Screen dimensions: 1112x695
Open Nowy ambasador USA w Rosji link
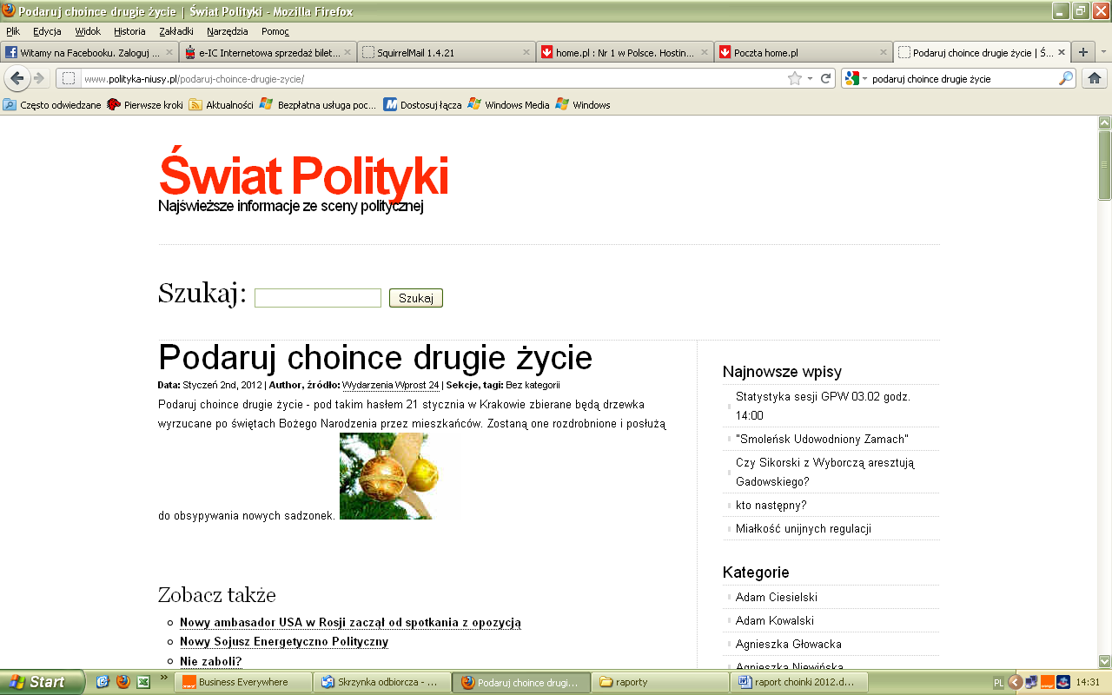pos(350,622)
